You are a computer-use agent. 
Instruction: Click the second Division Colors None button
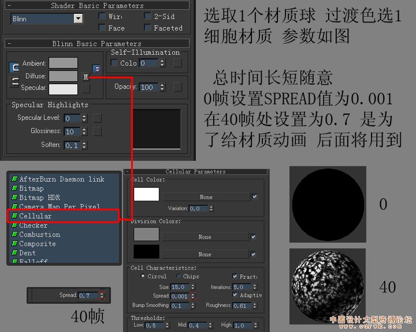pos(205,254)
